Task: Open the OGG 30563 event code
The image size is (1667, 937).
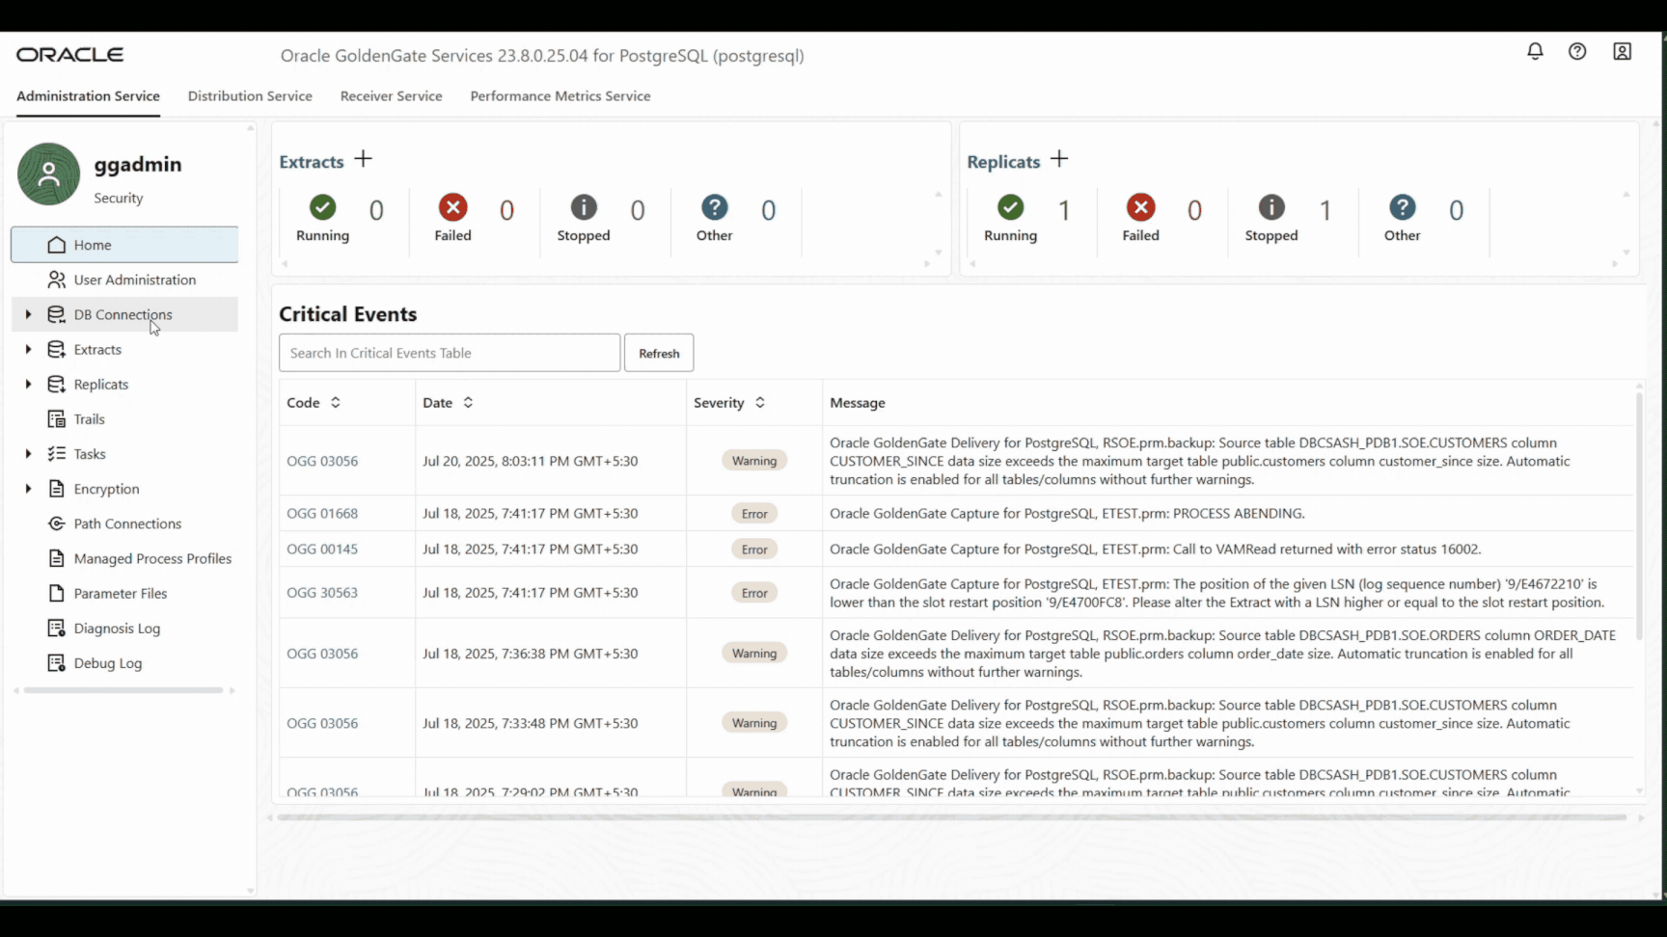Action: point(322,593)
